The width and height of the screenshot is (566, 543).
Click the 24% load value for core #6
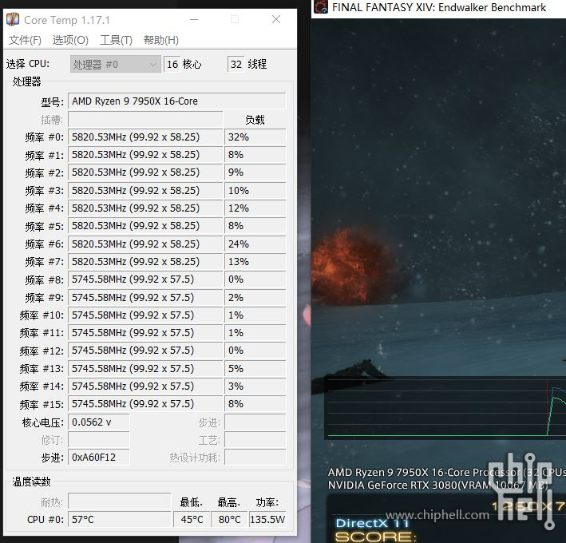(255, 244)
